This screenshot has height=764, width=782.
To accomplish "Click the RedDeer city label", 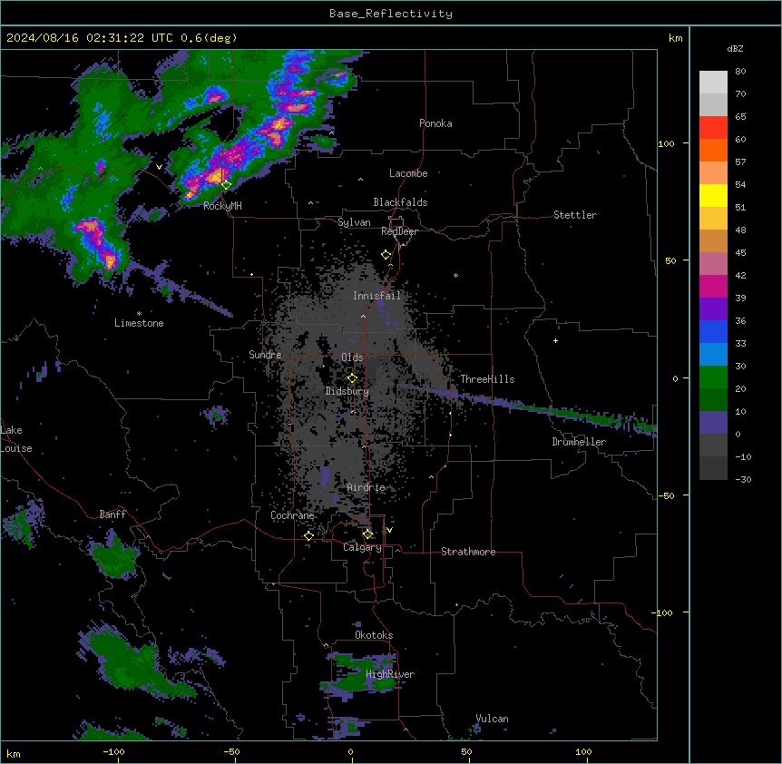I will (400, 231).
